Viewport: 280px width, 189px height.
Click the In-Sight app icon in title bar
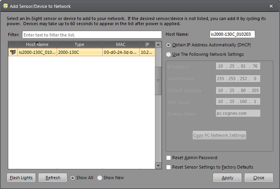point(5,6)
